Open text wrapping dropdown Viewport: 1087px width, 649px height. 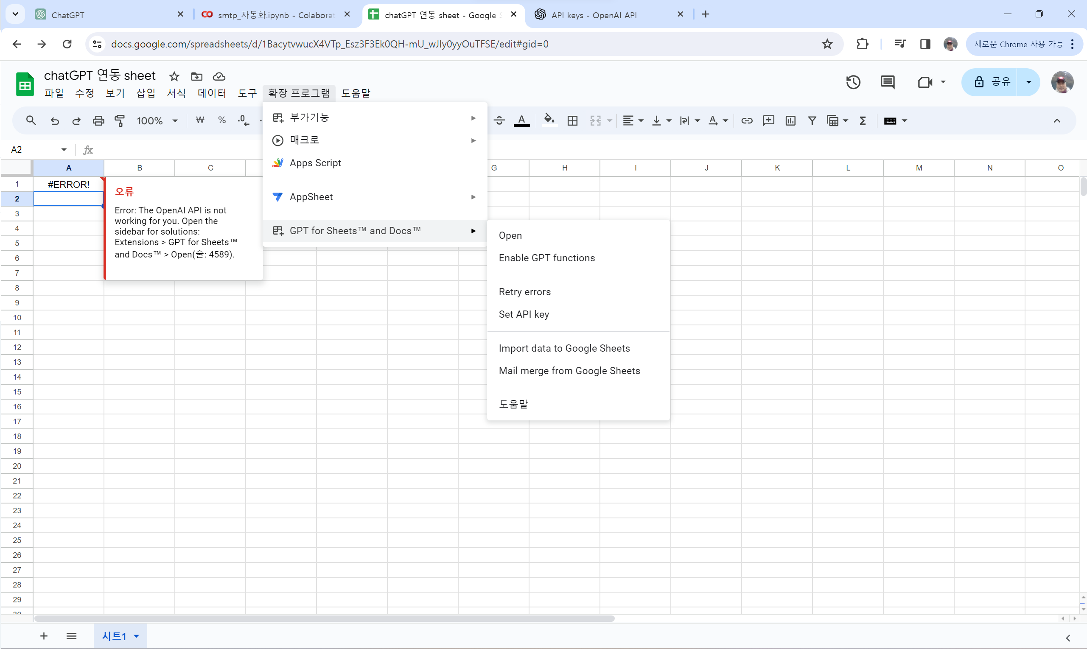tap(689, 121)
